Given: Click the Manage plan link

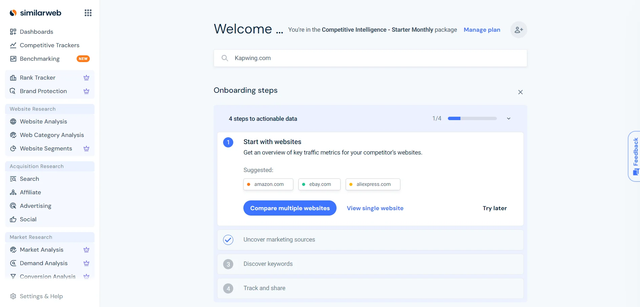Looking at the screenshot, I should [x=482, y=30].
